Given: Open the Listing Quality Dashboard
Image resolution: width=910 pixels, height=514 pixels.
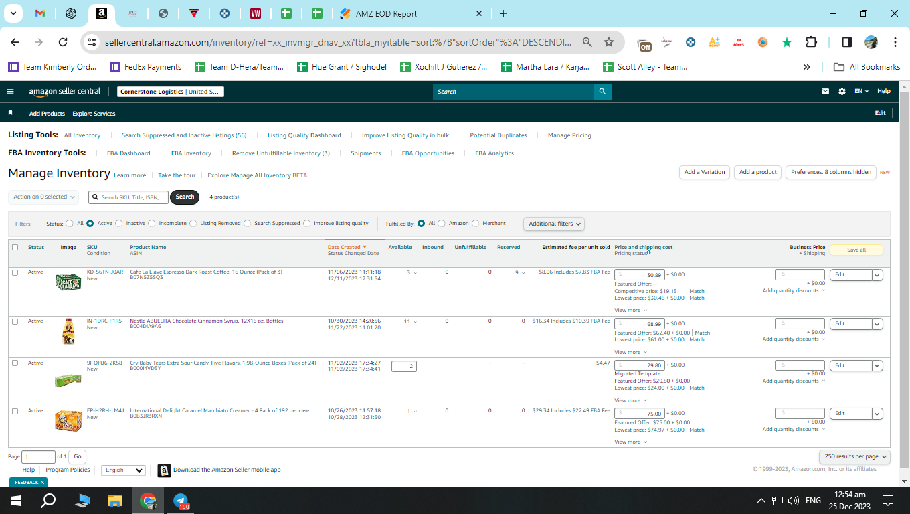Looking at the screenshot, I should click(304, 135).
